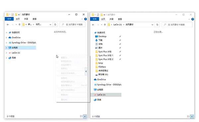
Task: Expand 网络 node in left window
Action: (x=6, y=58)
